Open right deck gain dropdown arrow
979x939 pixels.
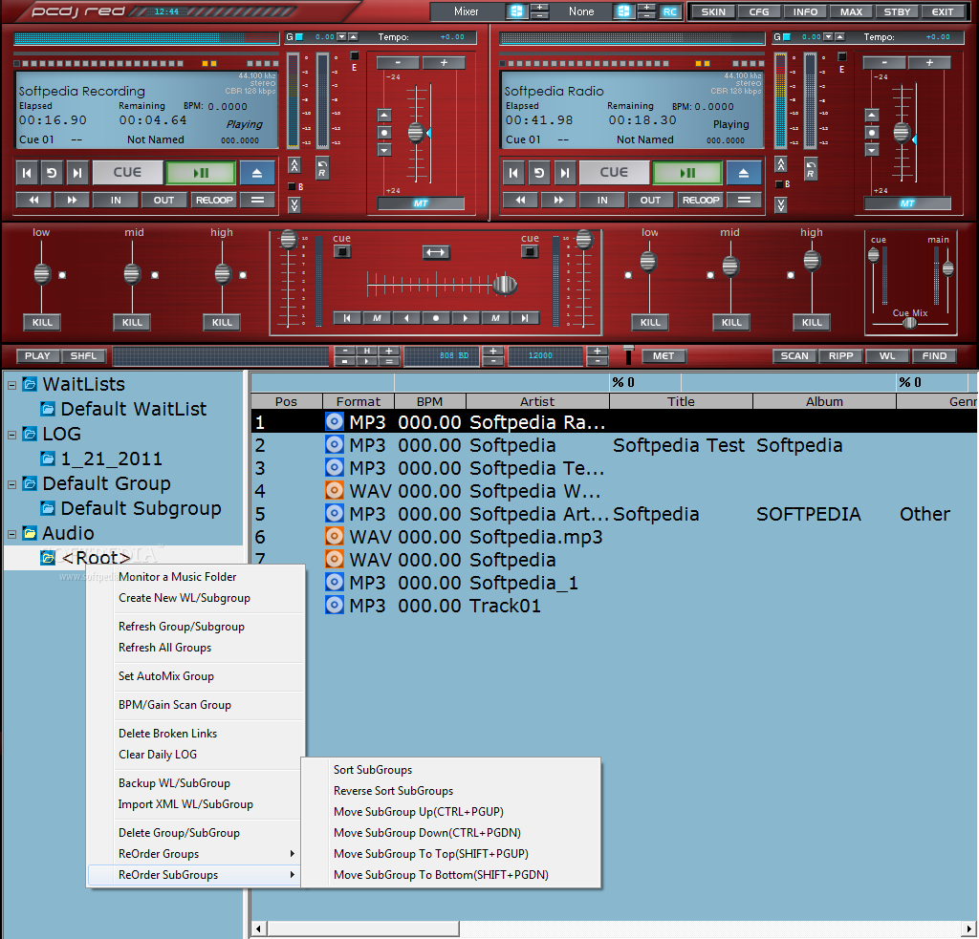pos(828,37)
